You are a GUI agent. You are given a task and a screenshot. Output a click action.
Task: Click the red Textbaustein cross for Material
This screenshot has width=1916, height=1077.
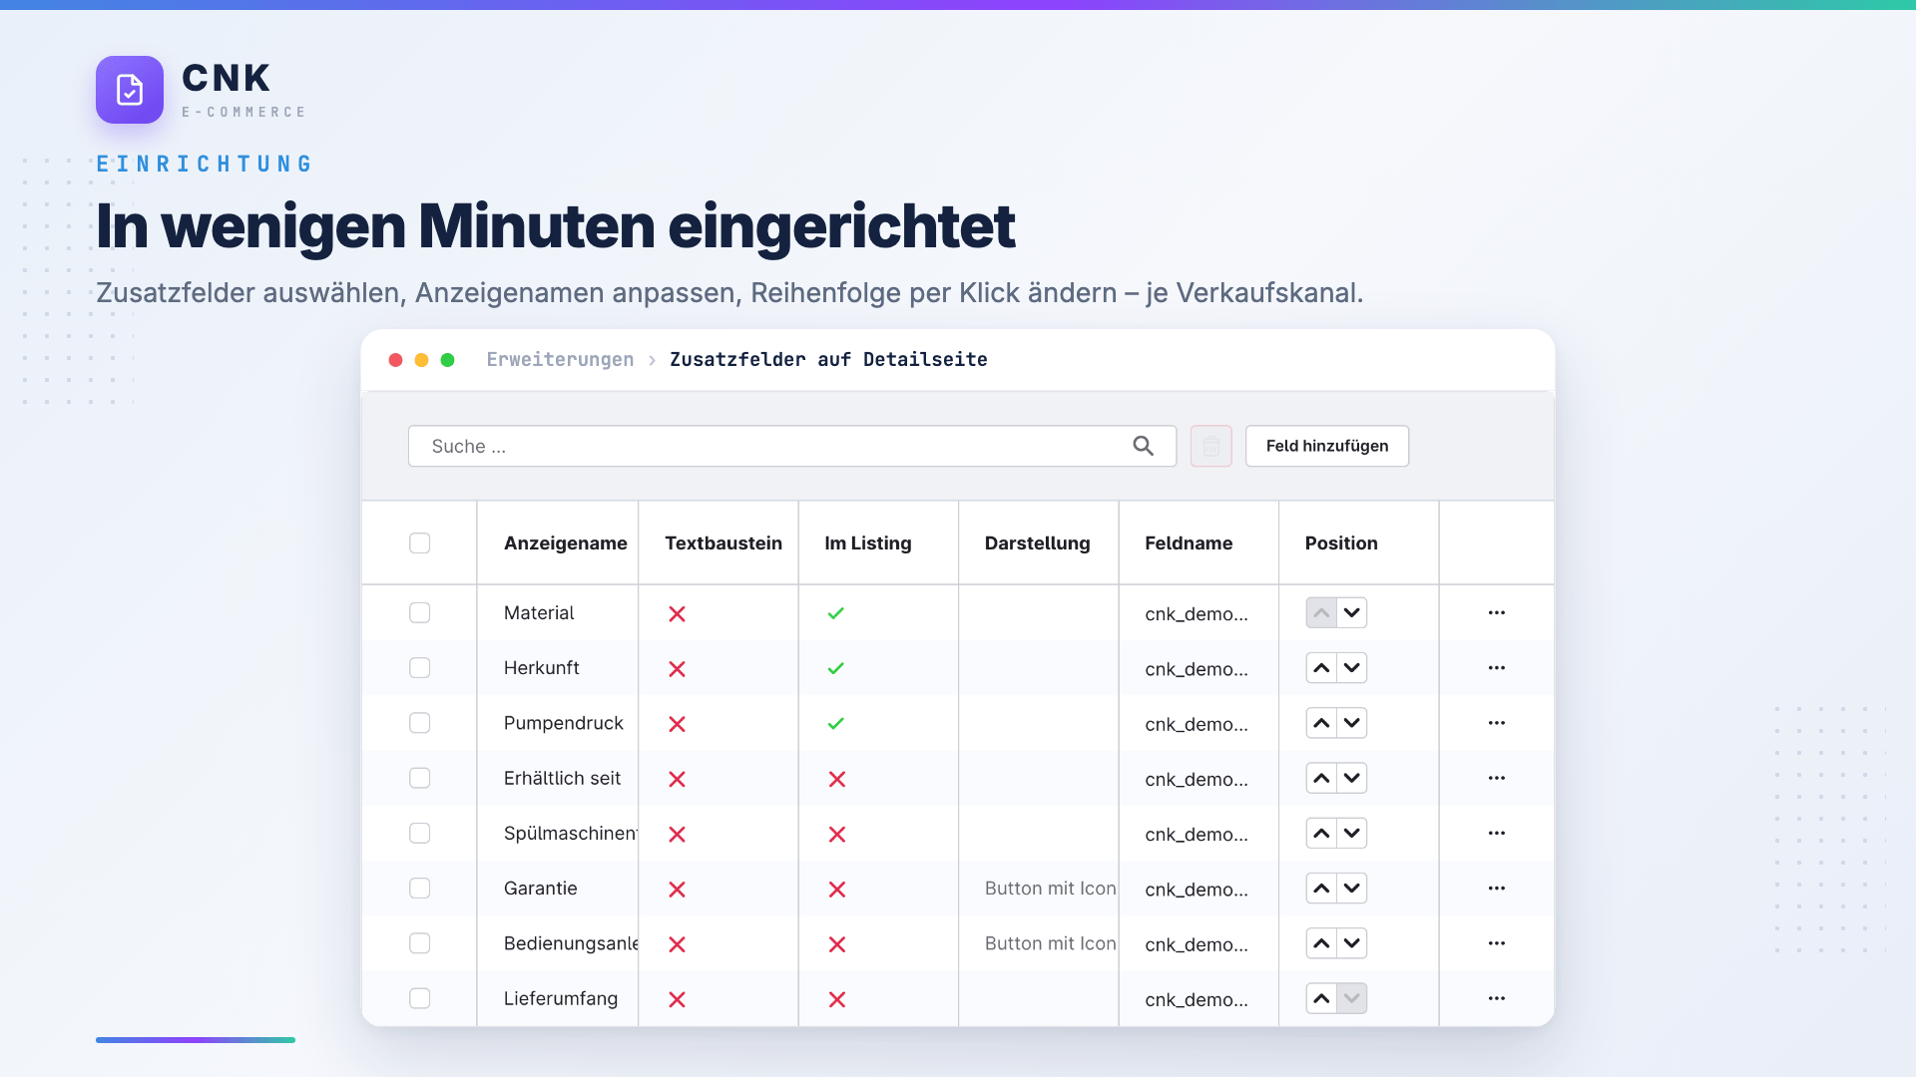[677, 613]
